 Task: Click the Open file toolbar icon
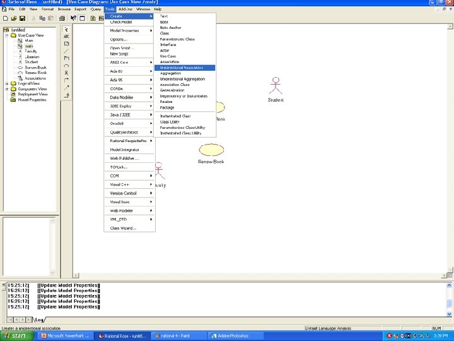coord(14,18)
